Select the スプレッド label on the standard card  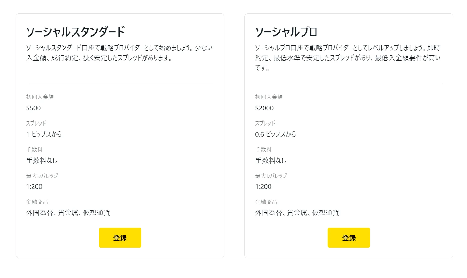pos(36,123)
